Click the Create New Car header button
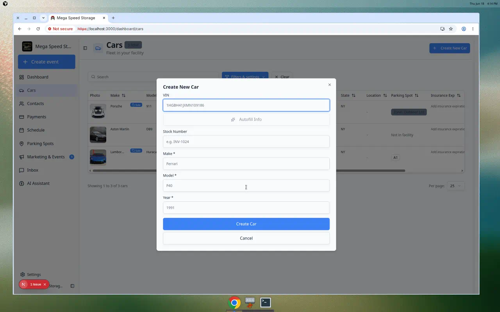 (450, 48)
